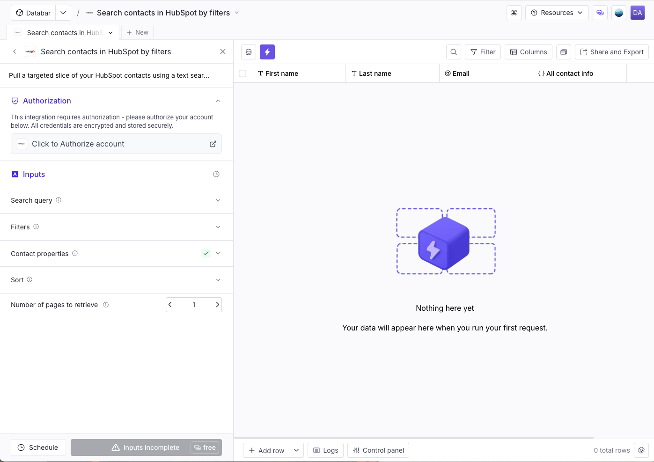Open the Resources dropdown menu
This screenshot has height=462, width=654.
[557, 13]
